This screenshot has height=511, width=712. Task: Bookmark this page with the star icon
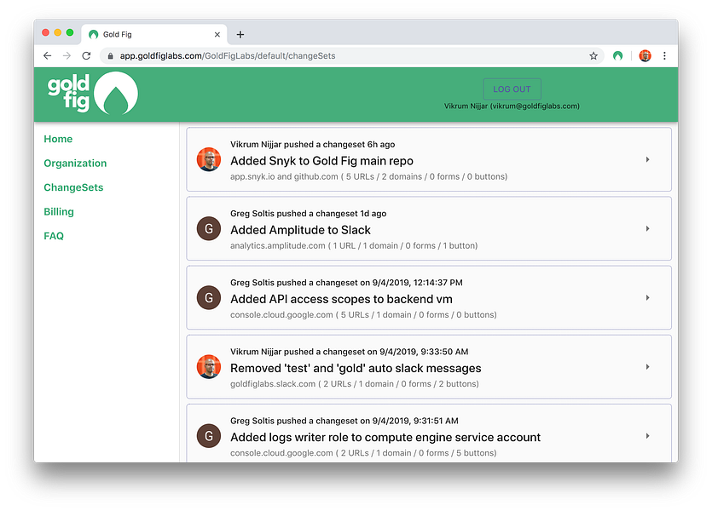click(593, 55)
